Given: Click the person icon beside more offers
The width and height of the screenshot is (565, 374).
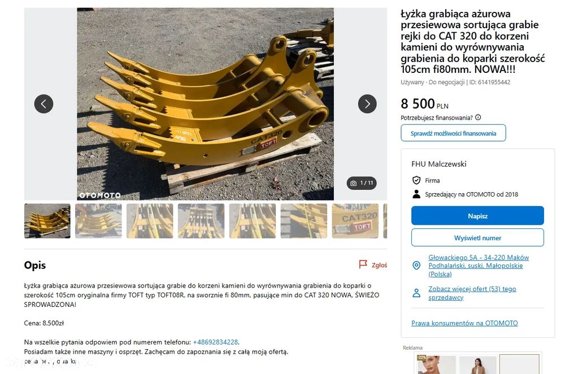Looking at the screenshot, I should coord(416,293).
